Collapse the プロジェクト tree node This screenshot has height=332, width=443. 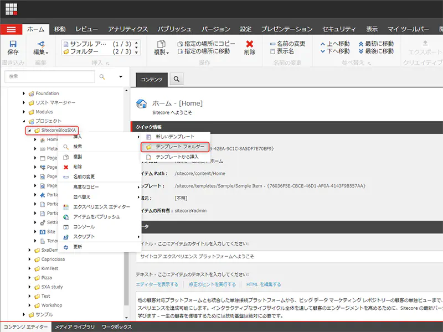coord(24,121)
